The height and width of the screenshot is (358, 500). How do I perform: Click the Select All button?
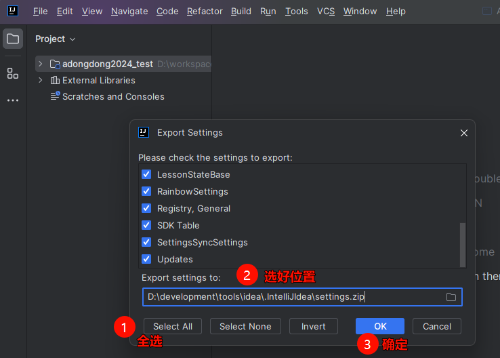[x=173, y=326]
